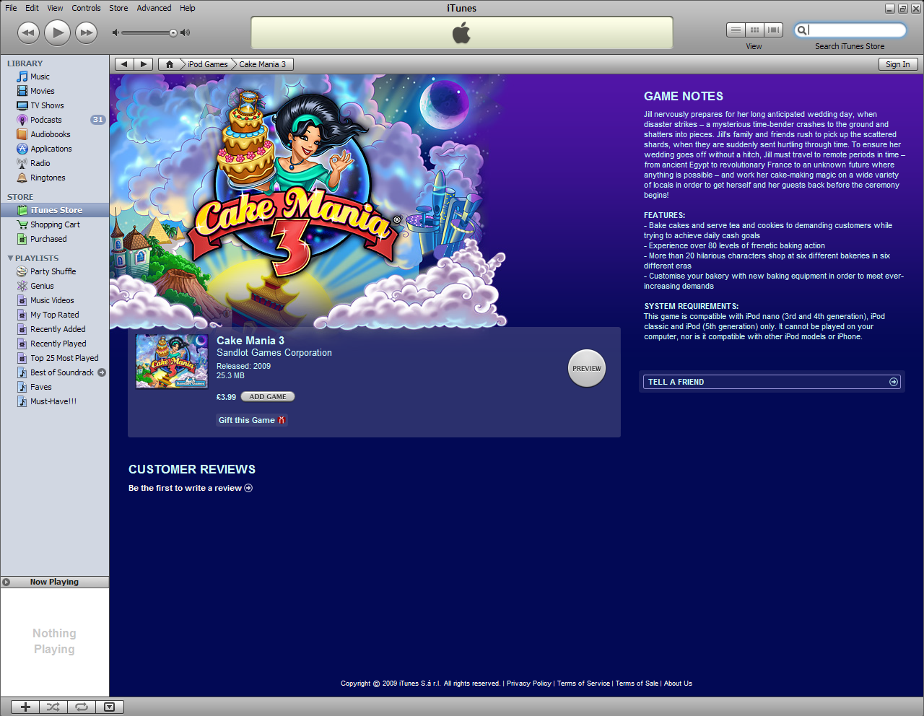Navigate to iPod Games breadcrumb
This screenshot has height=716, width=924.
208,64
